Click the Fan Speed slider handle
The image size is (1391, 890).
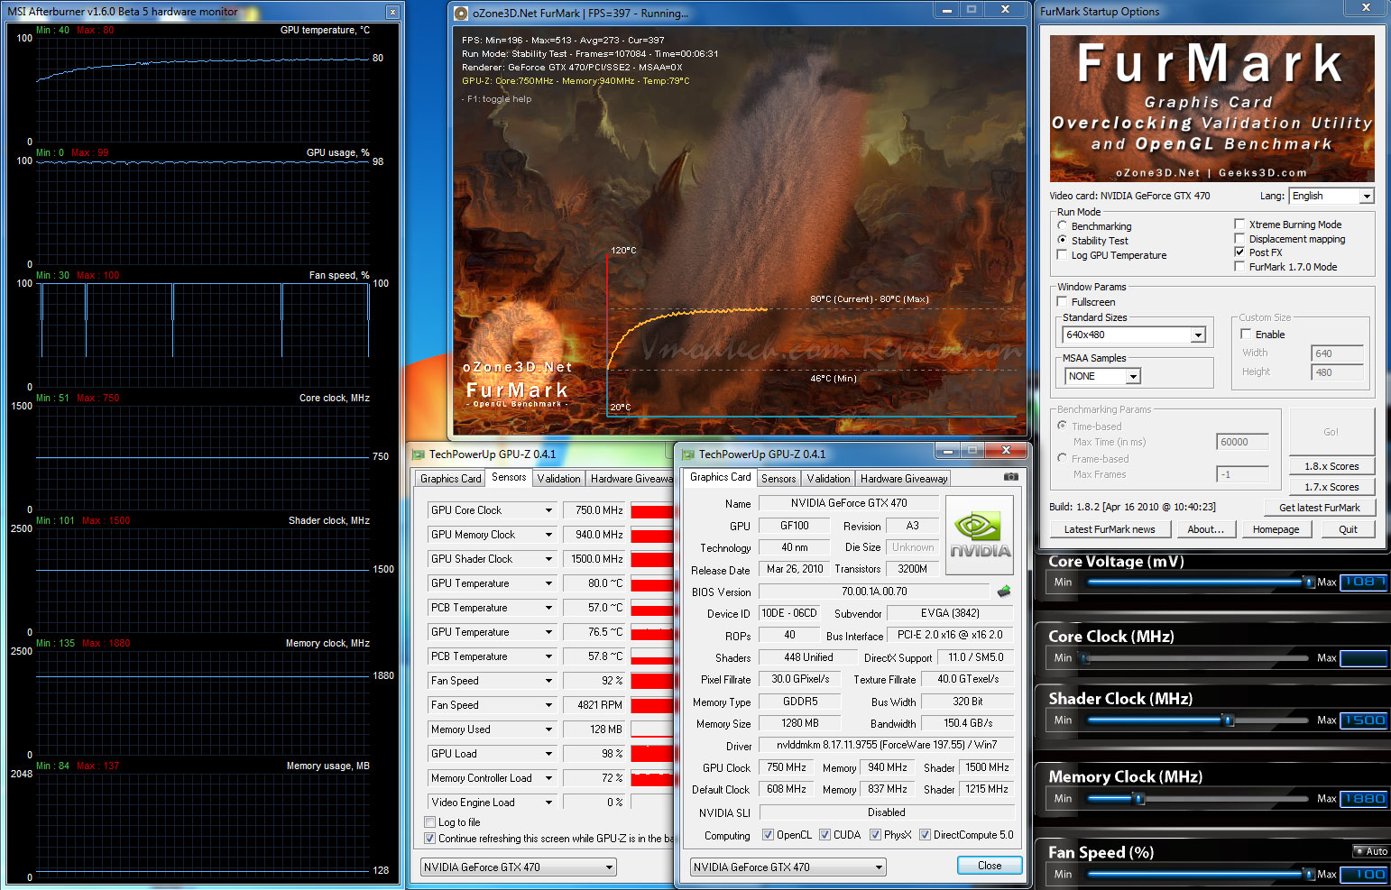[1310, 874]
